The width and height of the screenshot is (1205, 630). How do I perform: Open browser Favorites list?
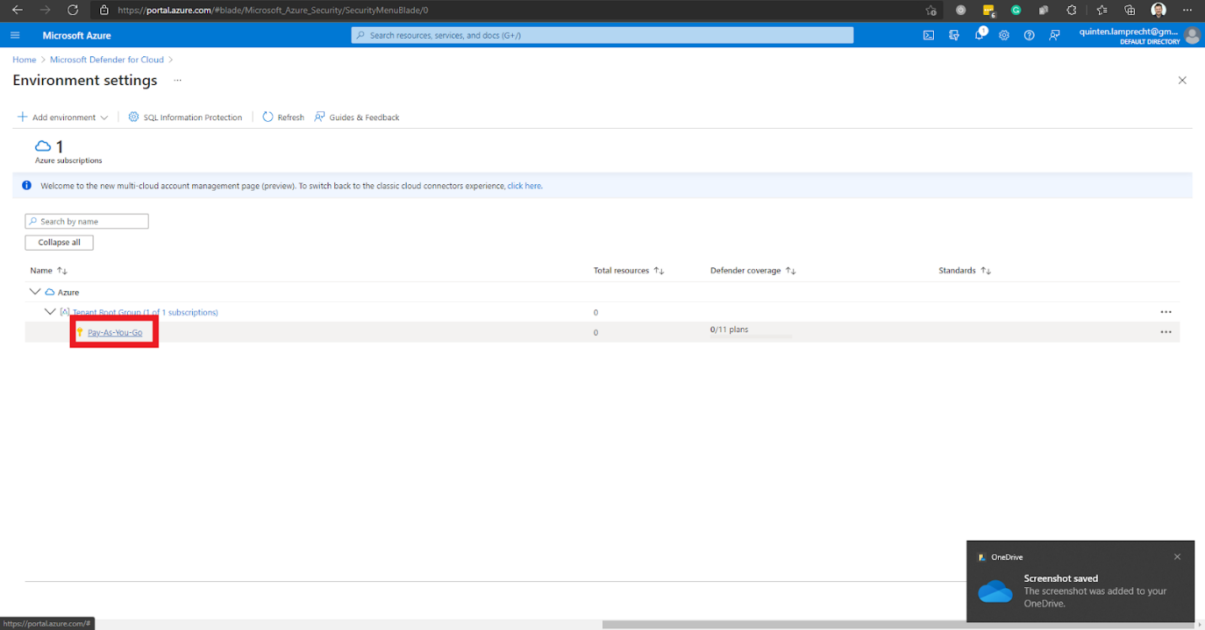tap(1102, 10)
